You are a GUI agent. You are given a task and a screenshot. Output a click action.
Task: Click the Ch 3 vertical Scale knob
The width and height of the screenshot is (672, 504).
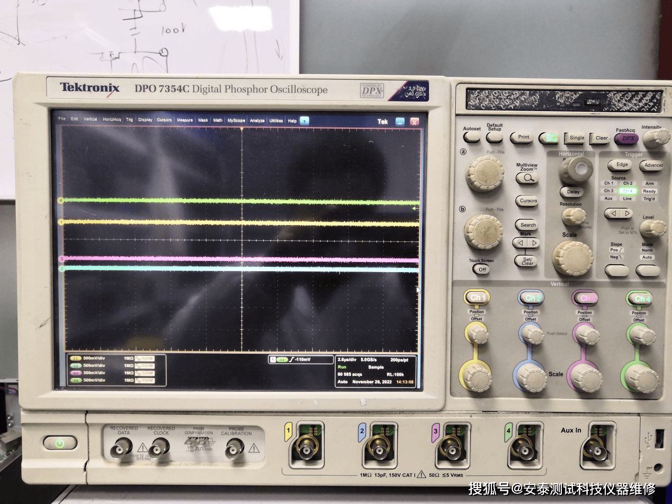coord(586,377)
